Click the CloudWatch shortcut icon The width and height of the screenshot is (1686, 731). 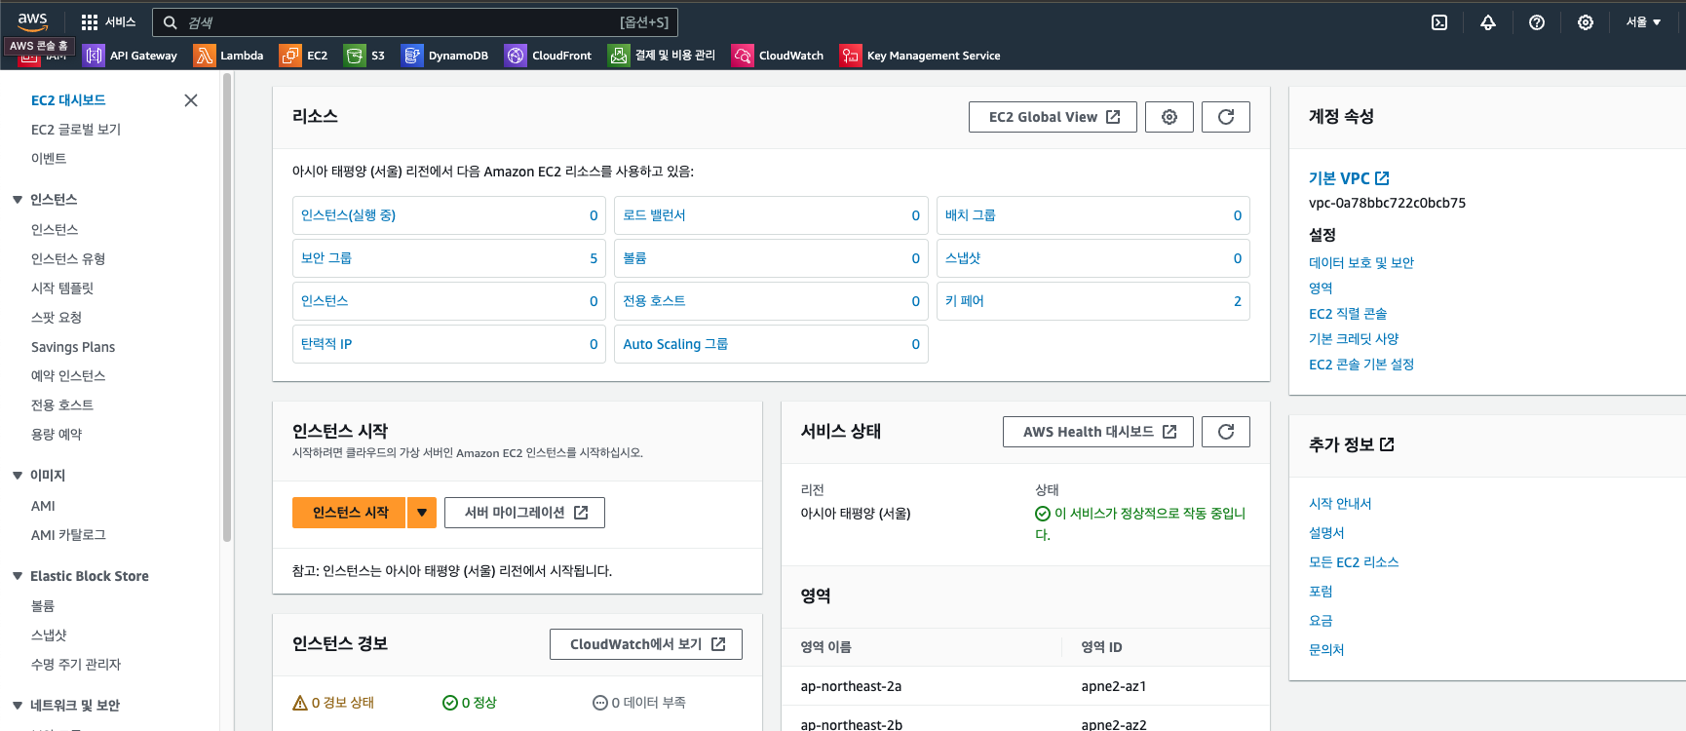coord(743,56)
